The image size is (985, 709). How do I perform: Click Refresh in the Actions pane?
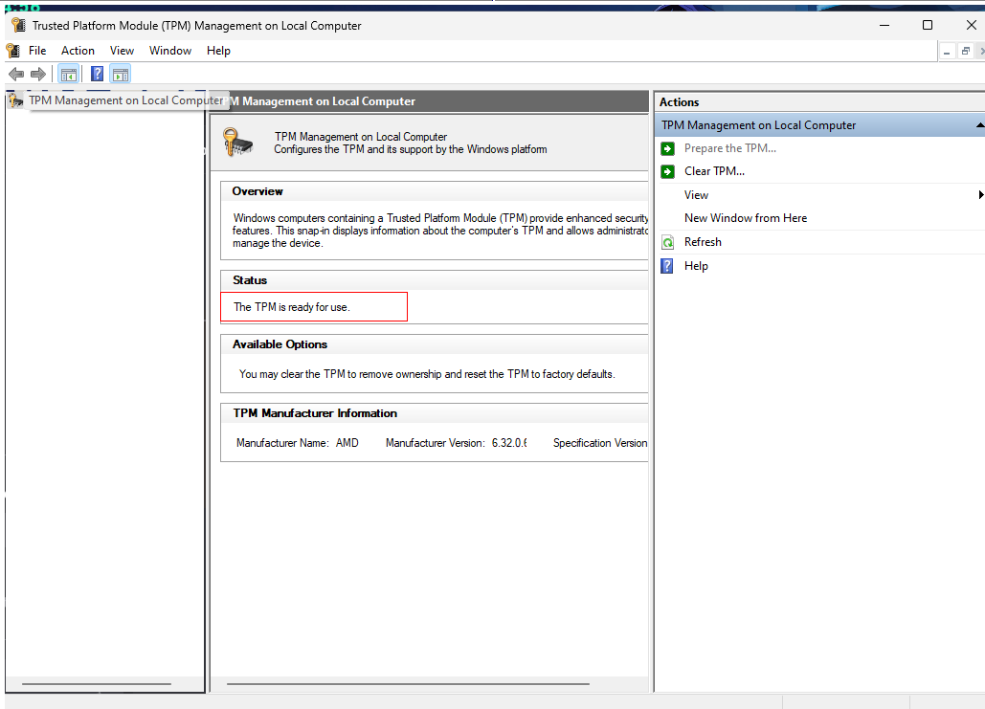pos(703,242)
